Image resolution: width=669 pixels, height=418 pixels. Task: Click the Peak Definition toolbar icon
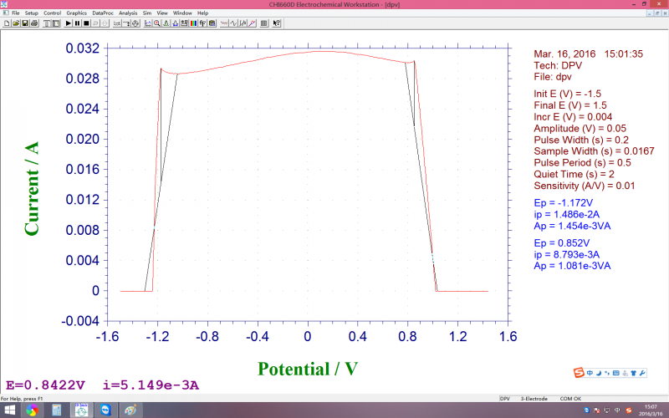[176, 23]
